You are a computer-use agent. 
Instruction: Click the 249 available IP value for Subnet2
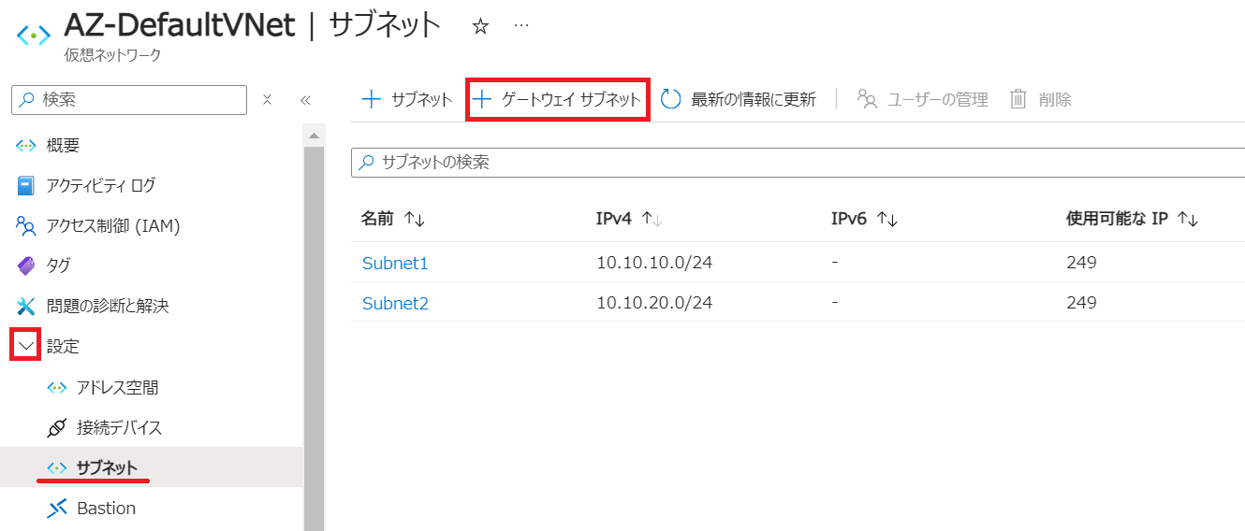(1081, 303)
